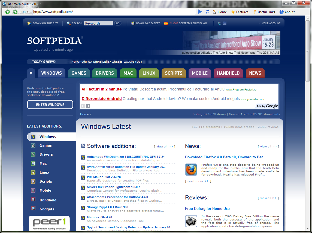The image size is (312, 233).
Task: Click the house icon home tab
Action: (x=31, y=73)
